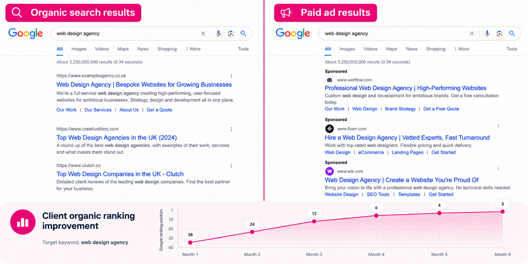Click the Google logo in paid ad panel
The image size is (528, 264).
[x=293, y=34]
